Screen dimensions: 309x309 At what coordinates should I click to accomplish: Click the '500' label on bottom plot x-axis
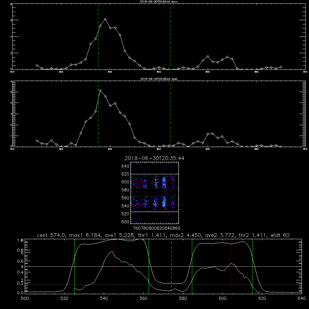(25, 298)
